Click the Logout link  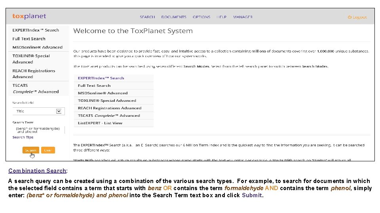pyautogui.click(x=357, y=17)
